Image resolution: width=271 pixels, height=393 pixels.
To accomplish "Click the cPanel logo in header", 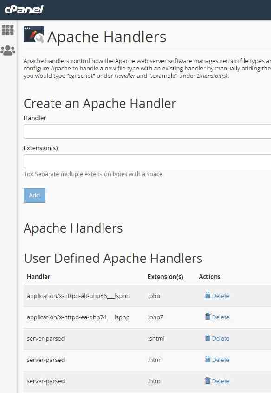I will 24,10.
